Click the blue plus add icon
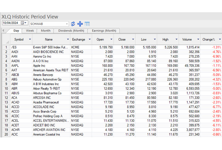 point(80,24)
